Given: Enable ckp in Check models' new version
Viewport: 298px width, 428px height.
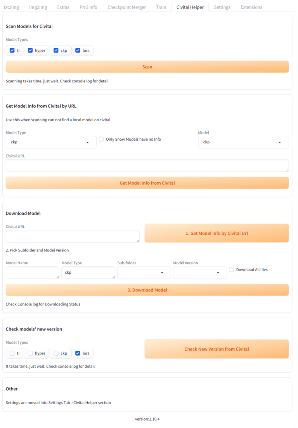Looking at the screenshot, I should coord(56,353).
